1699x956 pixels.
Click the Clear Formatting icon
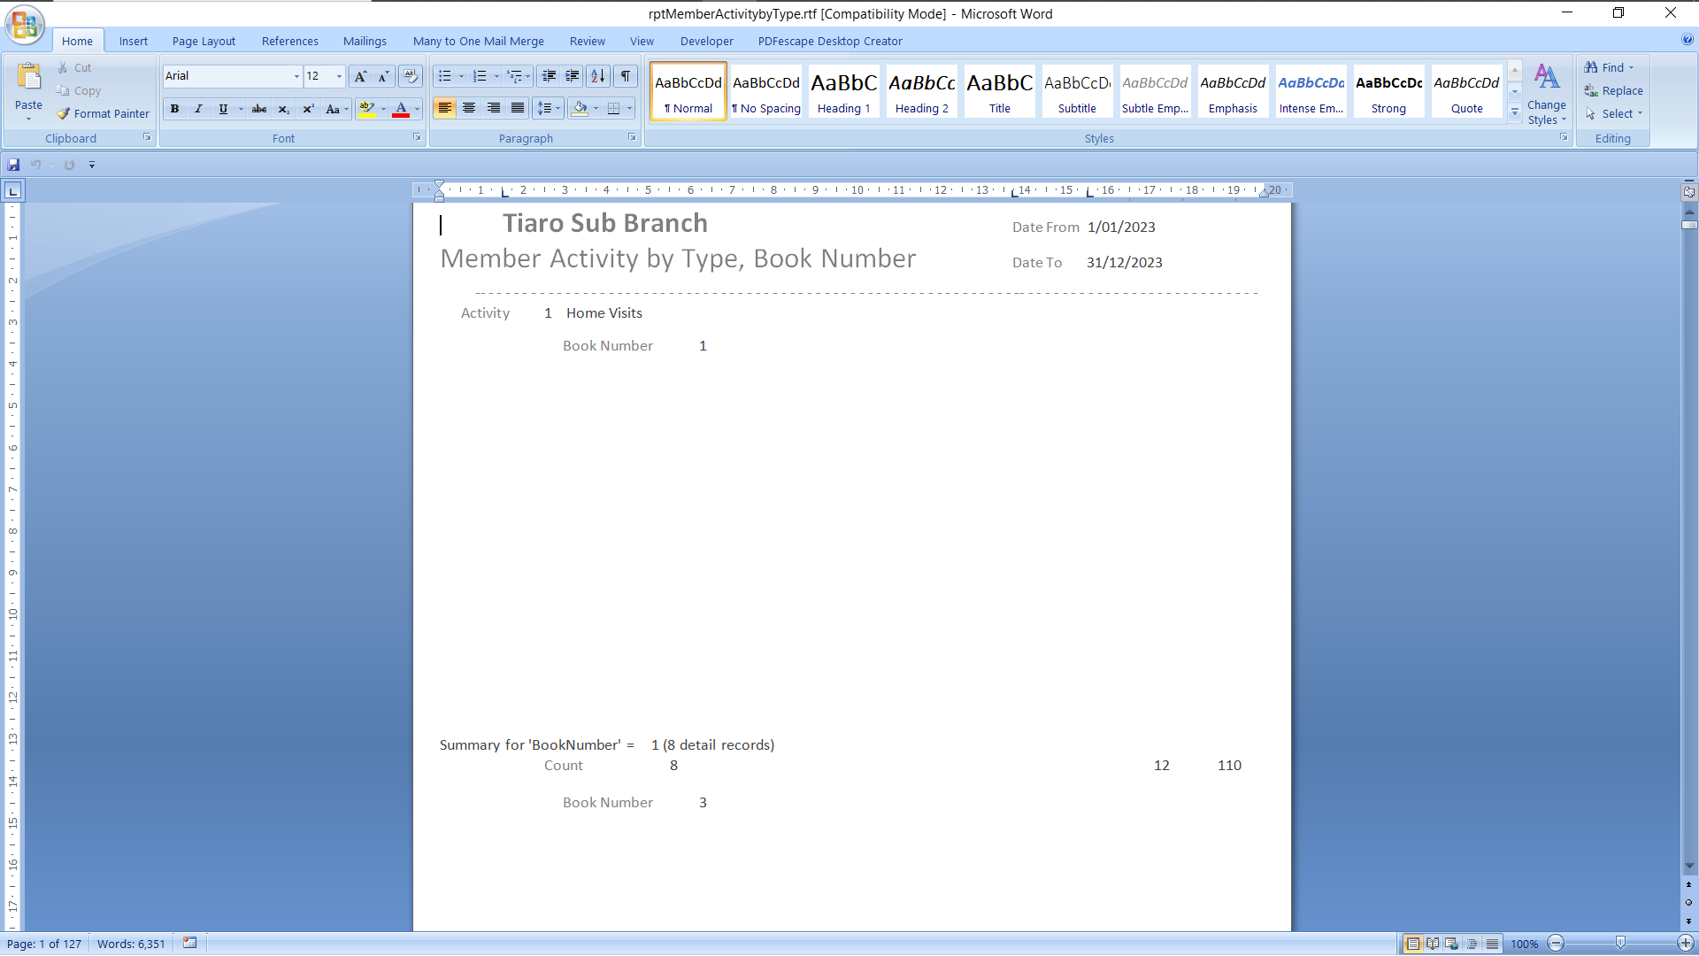pos(411,76)
